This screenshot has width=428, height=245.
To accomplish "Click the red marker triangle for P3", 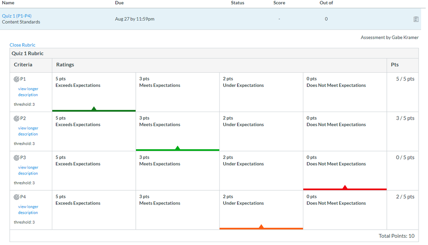I will click(345, 187).
